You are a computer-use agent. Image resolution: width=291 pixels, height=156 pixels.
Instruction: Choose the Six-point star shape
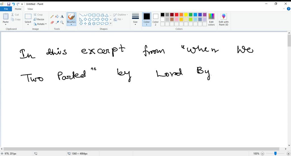point(94,23)
